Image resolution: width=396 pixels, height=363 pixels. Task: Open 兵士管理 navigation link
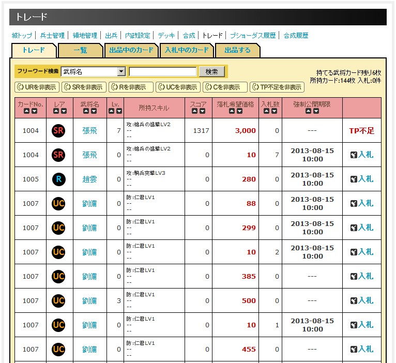coord(52,35)
